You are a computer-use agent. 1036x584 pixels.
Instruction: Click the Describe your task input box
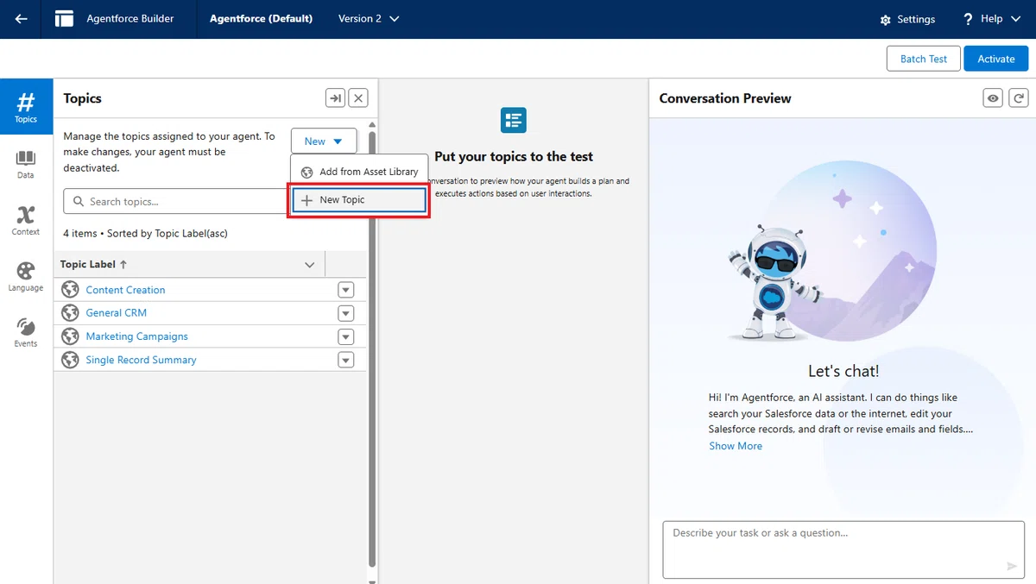pyautogui.click(x=843, y=549)
